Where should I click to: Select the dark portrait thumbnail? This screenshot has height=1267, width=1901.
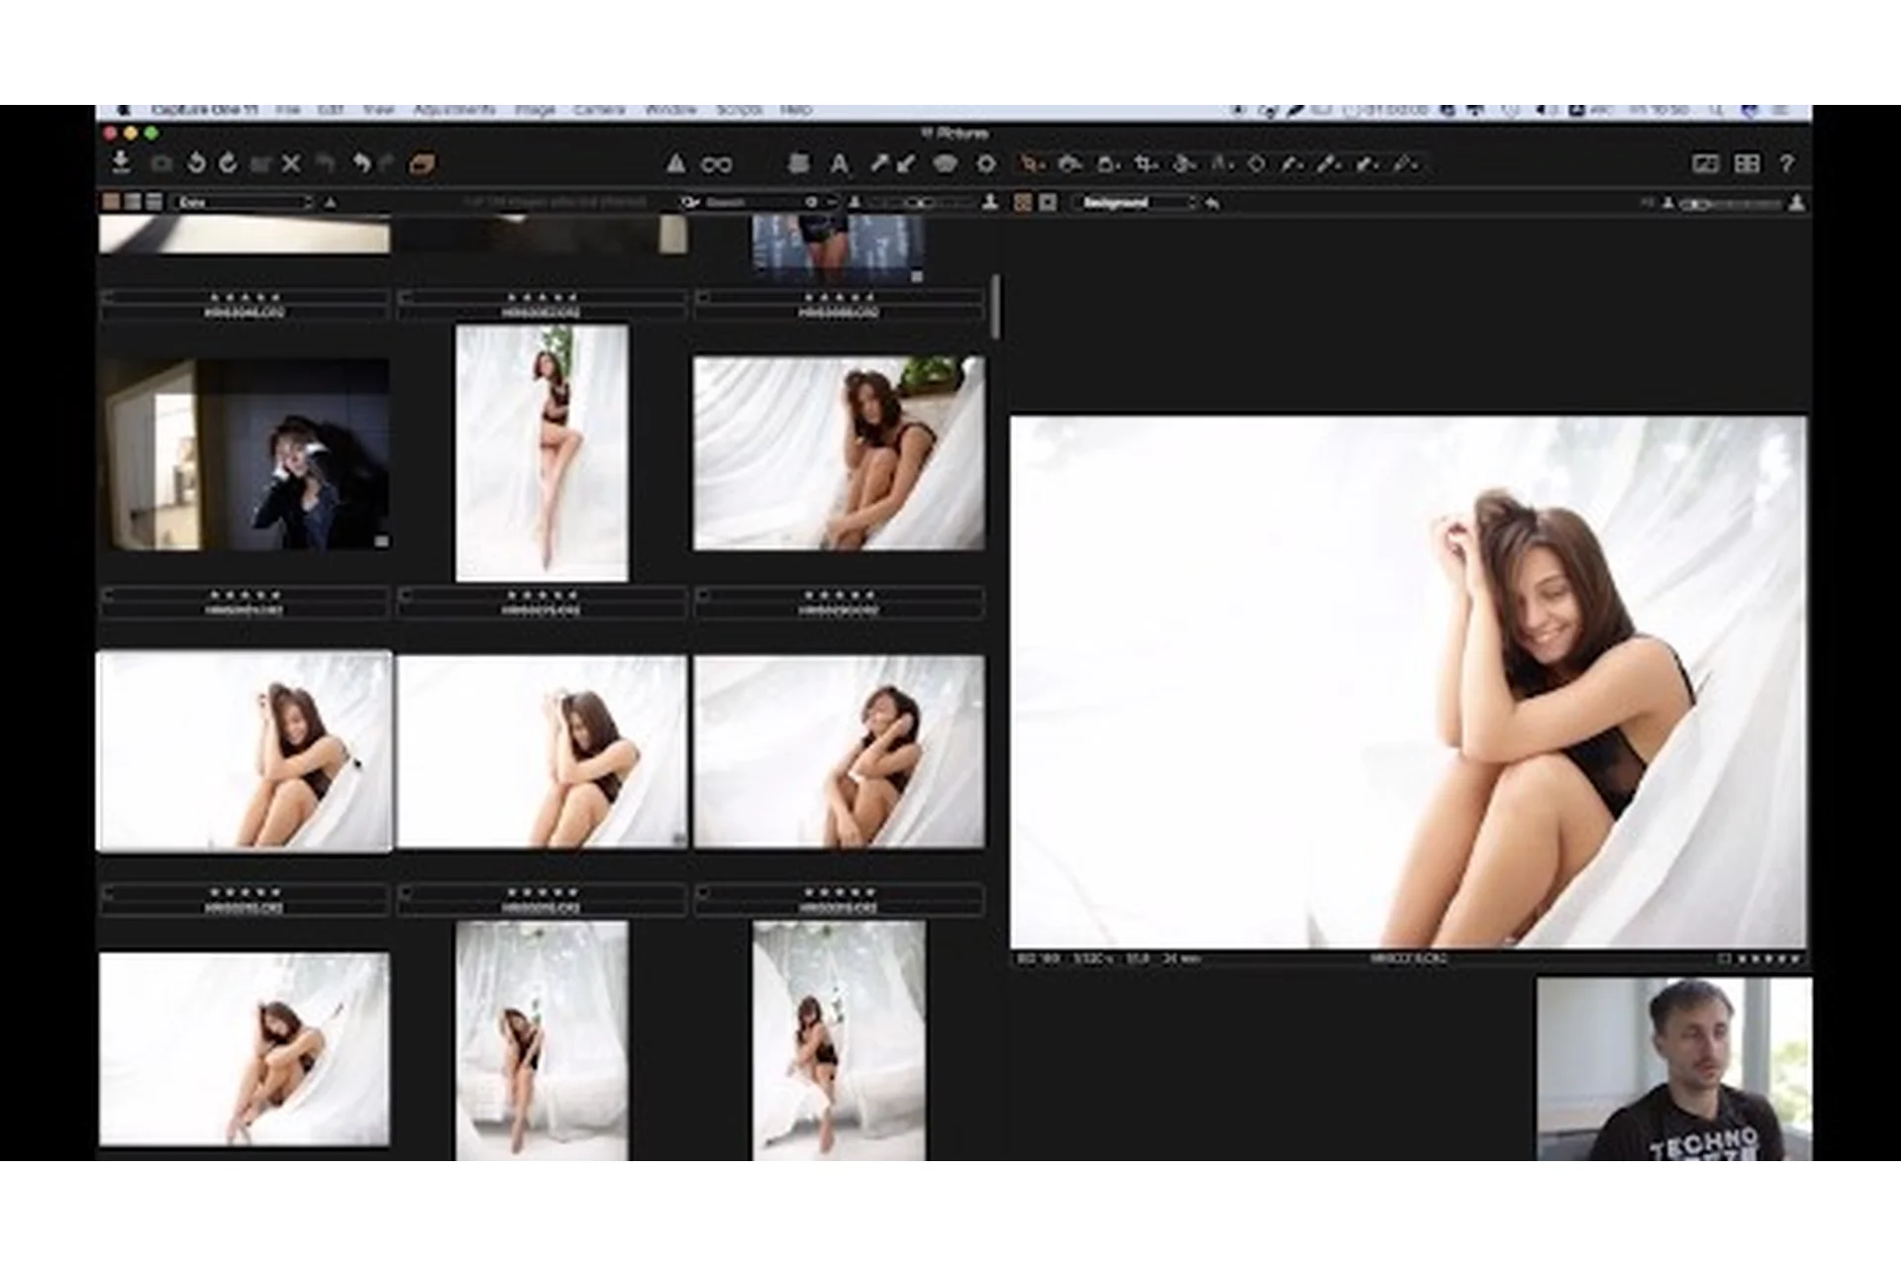(245, 454)
